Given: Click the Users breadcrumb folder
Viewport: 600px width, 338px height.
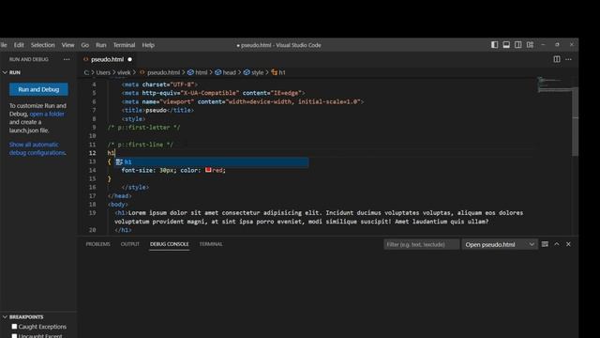Looking at the screenshot, I should click(103, 72).
